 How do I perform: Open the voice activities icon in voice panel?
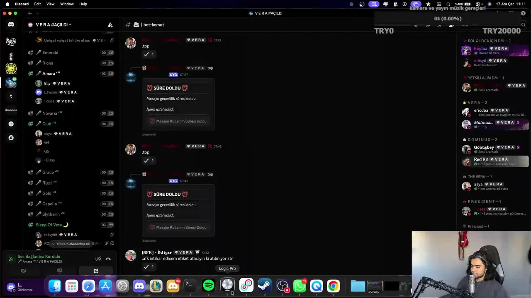coord(96,271)
